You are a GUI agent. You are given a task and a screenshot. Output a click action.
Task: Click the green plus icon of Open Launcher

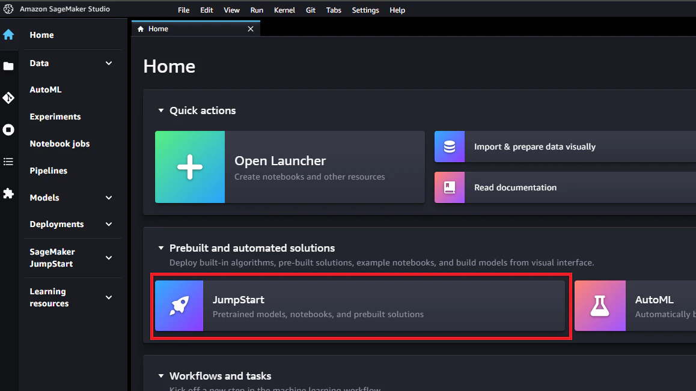(x=190, y=167)
